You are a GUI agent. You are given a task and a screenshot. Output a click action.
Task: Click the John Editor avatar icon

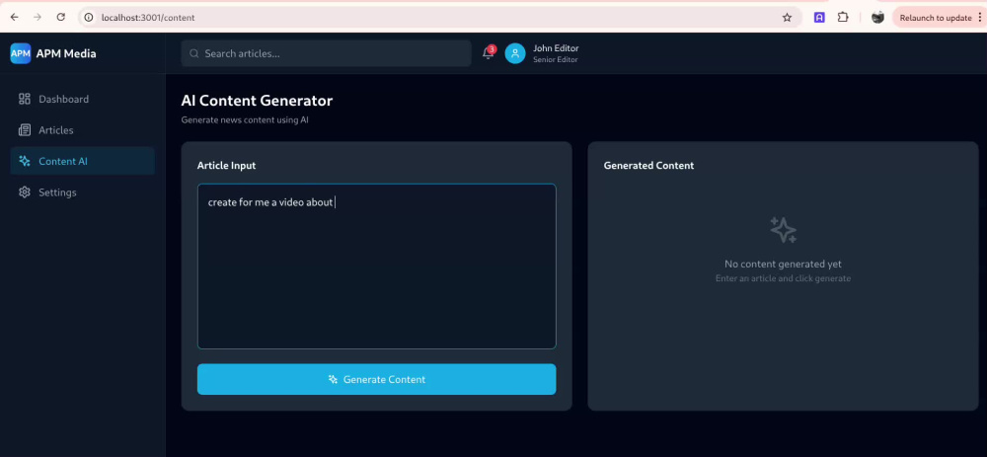coord(515,53)
